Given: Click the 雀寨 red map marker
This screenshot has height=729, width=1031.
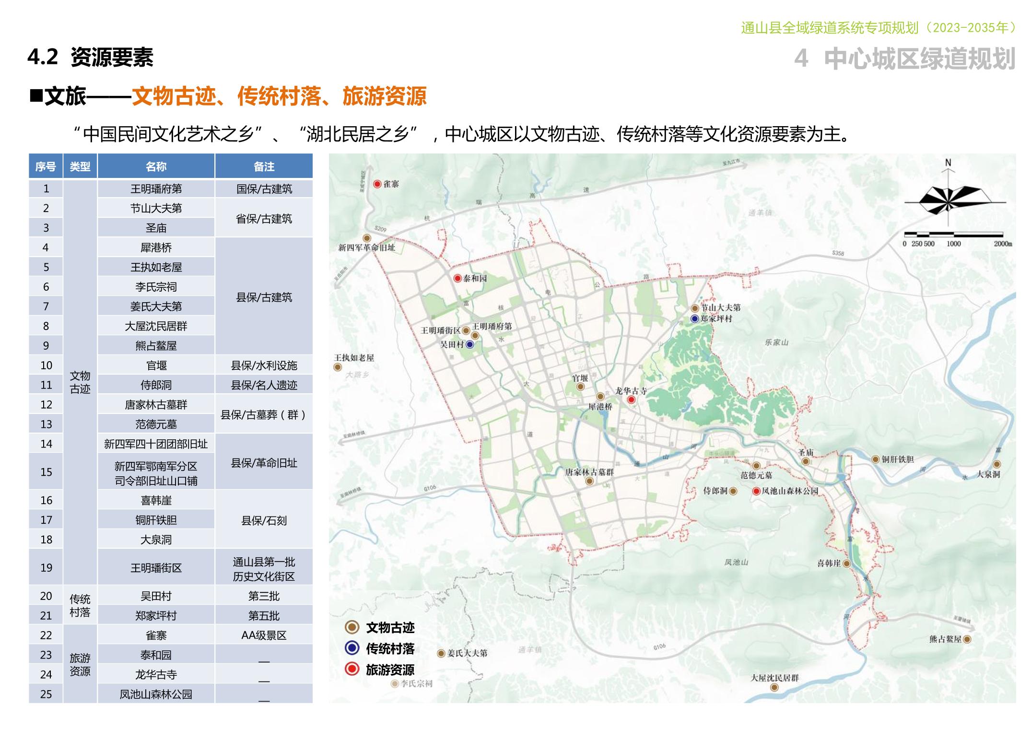Looking at the screenshot, I should click(x=377, y=184).
